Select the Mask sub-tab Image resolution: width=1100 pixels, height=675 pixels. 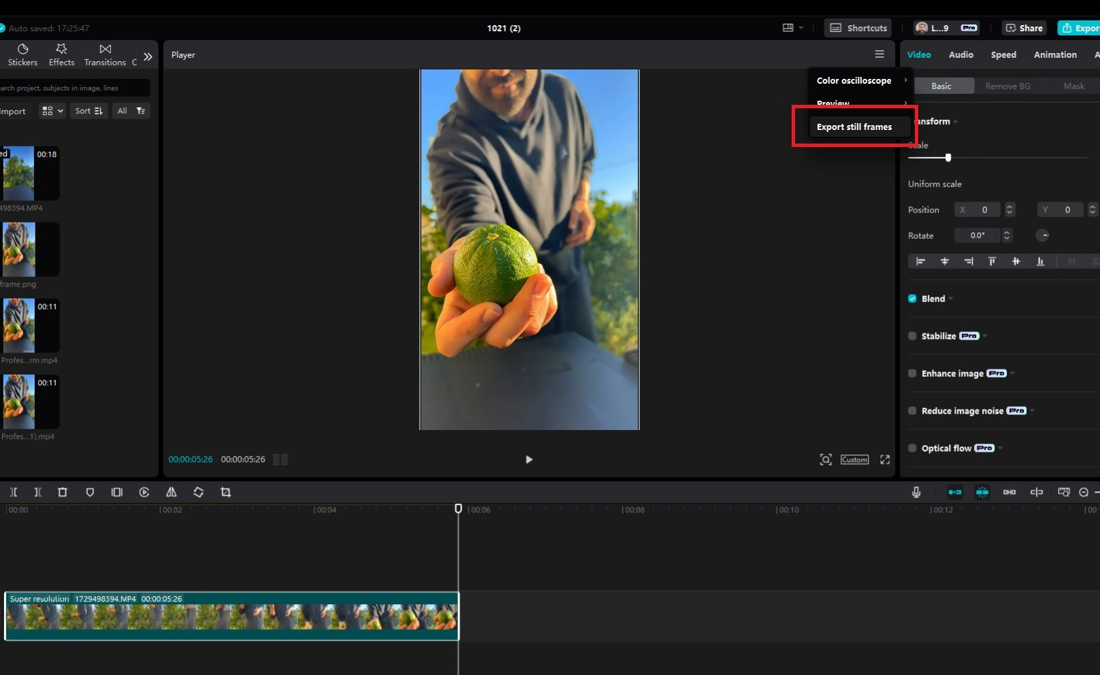coord(1074,86)
